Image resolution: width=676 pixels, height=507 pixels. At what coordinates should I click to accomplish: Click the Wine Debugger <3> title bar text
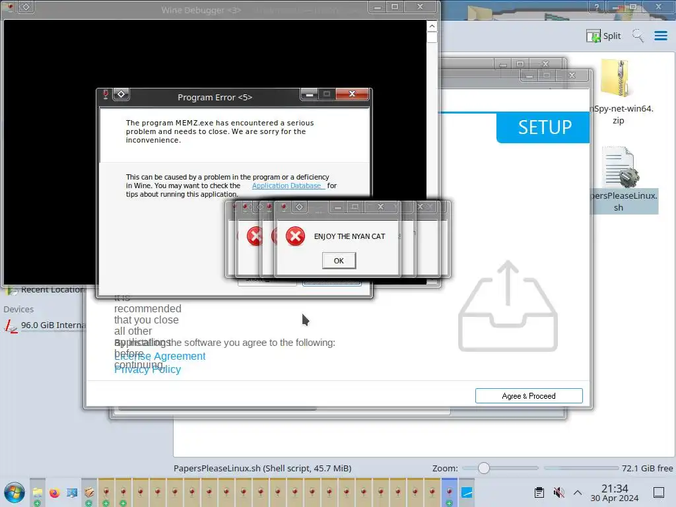(x=201, y=10)
